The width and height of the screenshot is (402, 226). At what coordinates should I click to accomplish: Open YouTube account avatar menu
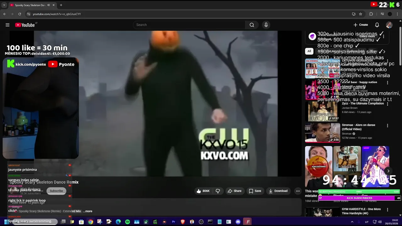[x=389, y=25]
